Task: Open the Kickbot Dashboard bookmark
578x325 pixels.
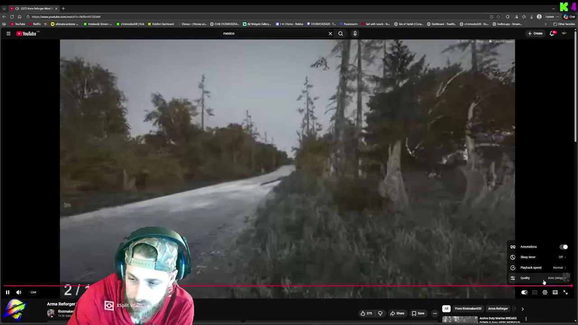Action: click(160, 24)
